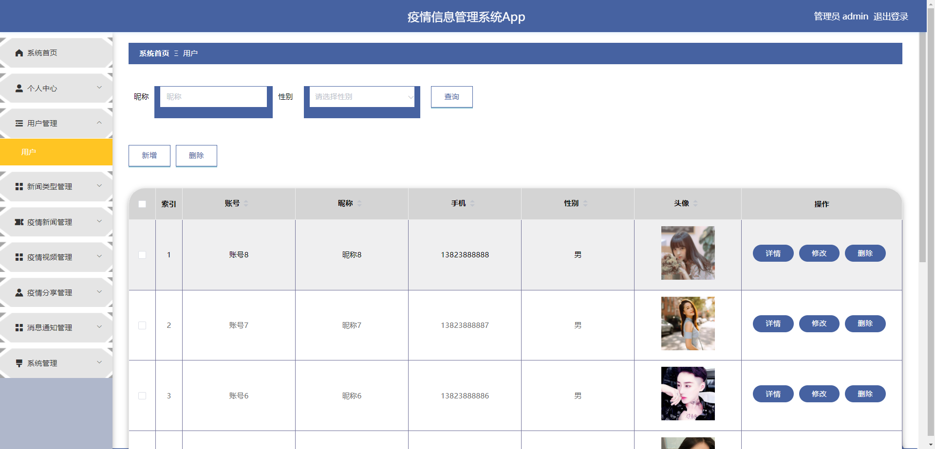The height and width of the screenshot is (449, 935).
Task: Click 修改 for 账号6
Action: point(819,394)
